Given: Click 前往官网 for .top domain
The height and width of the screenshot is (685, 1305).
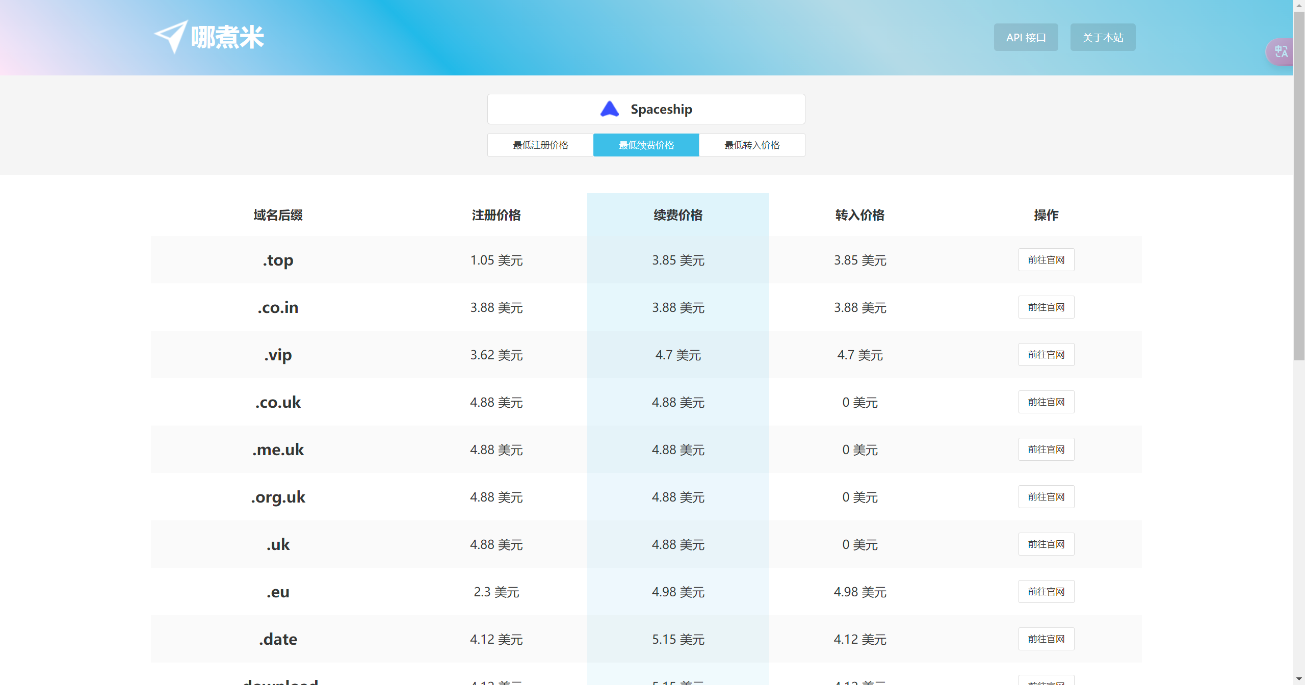Looking at the screenshot, I should coord(1046,260).
